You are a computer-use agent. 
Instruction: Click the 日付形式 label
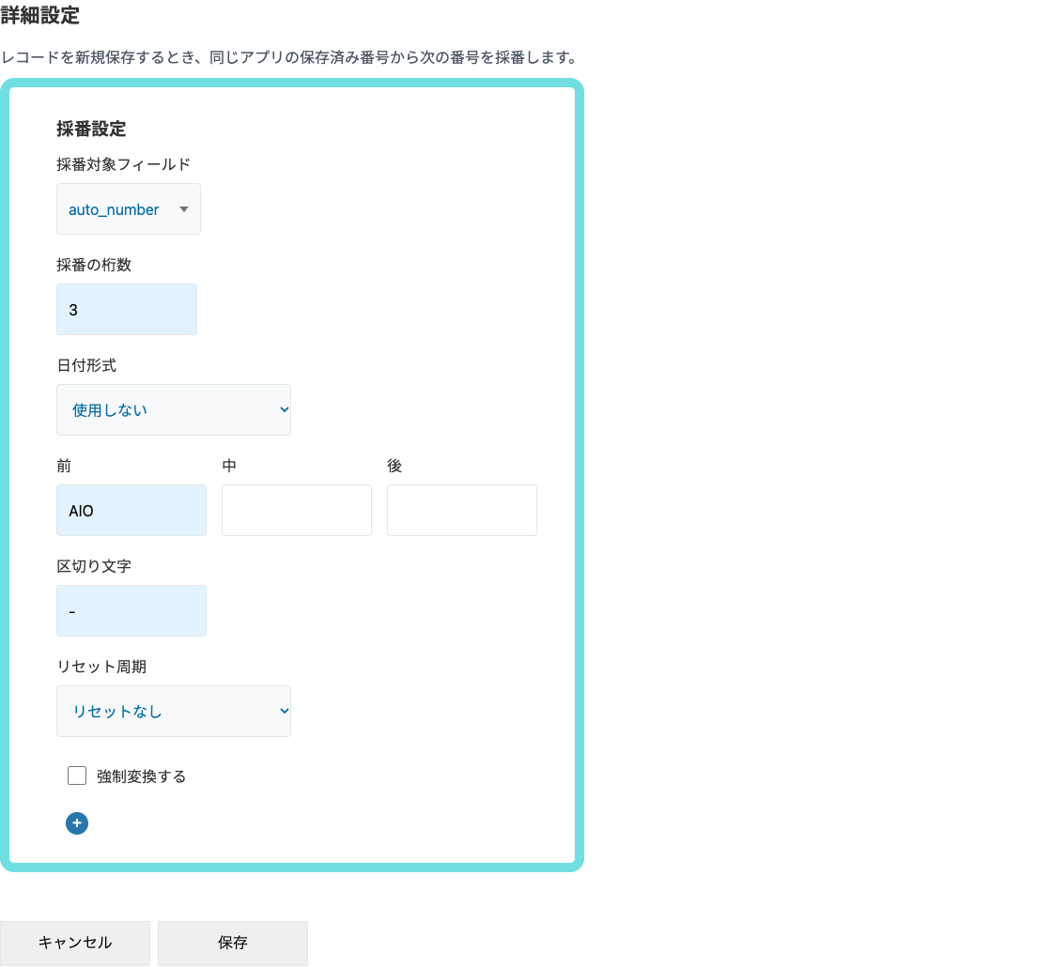[x=86, y=365]
